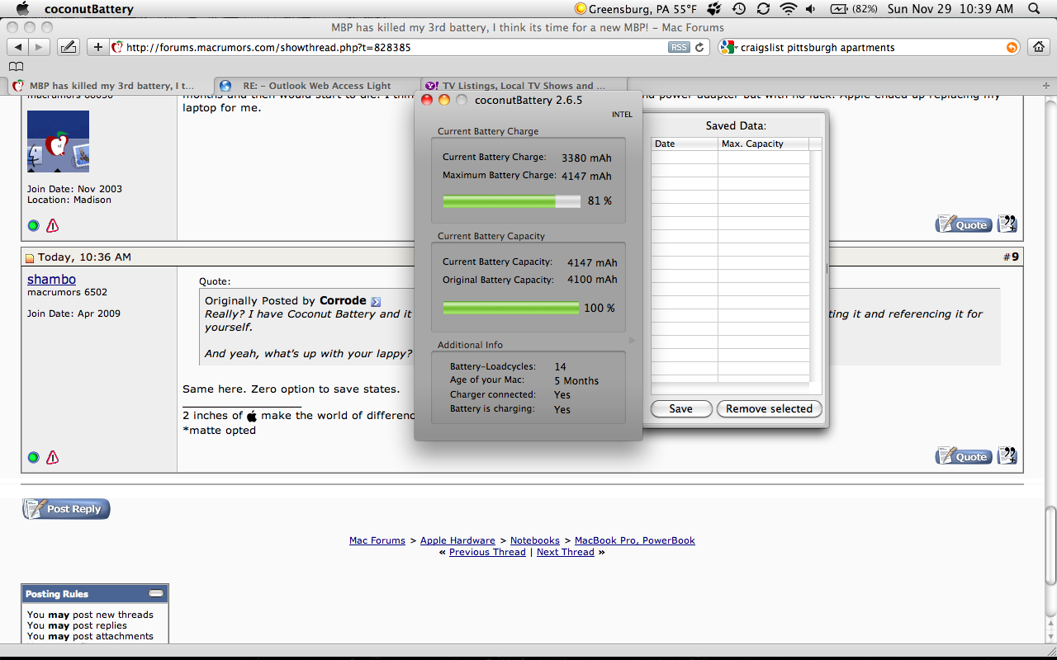Viewport: 1057px width, 660px height.
Task: Toggle multi-quote on the Madison user's post
Action: click(1007, 224)
